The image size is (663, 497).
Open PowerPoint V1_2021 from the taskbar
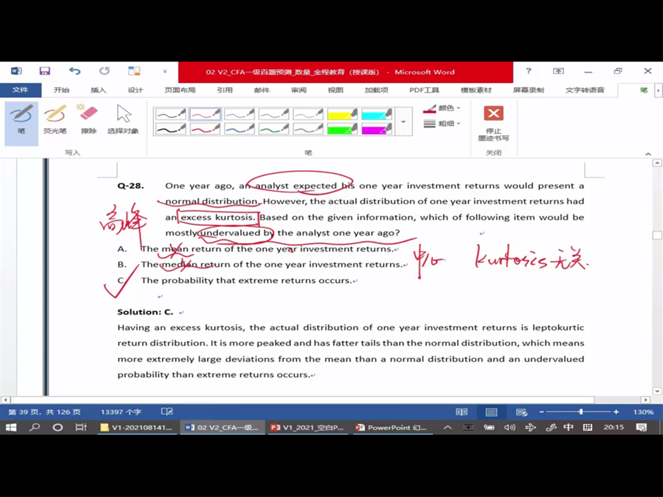click(x=308, y=427)
